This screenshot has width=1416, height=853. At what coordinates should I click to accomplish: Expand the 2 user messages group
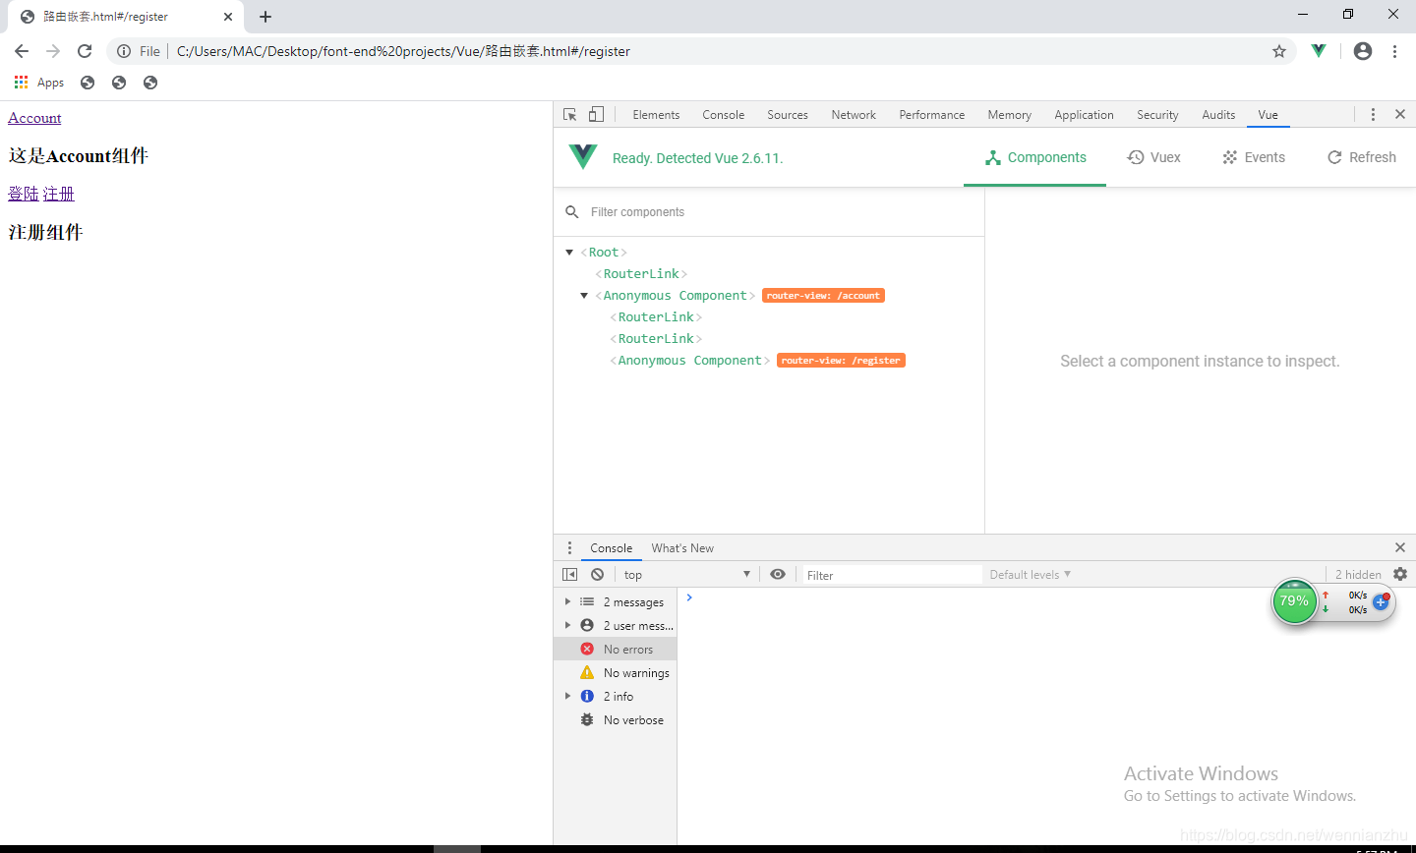coord(567,625)
